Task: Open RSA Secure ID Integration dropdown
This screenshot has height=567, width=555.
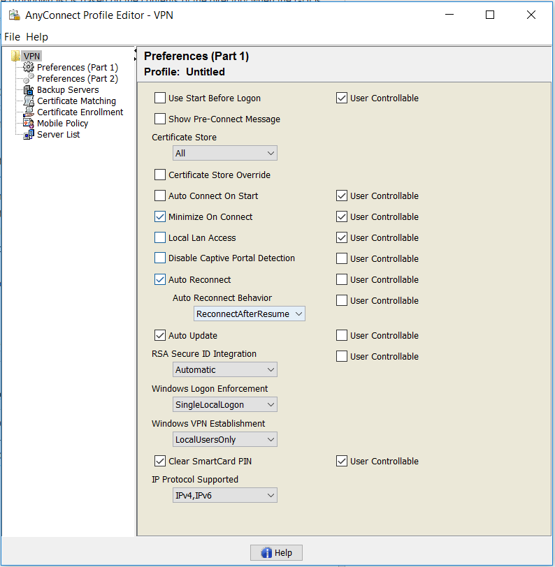Action: click(x=225, y=369)
